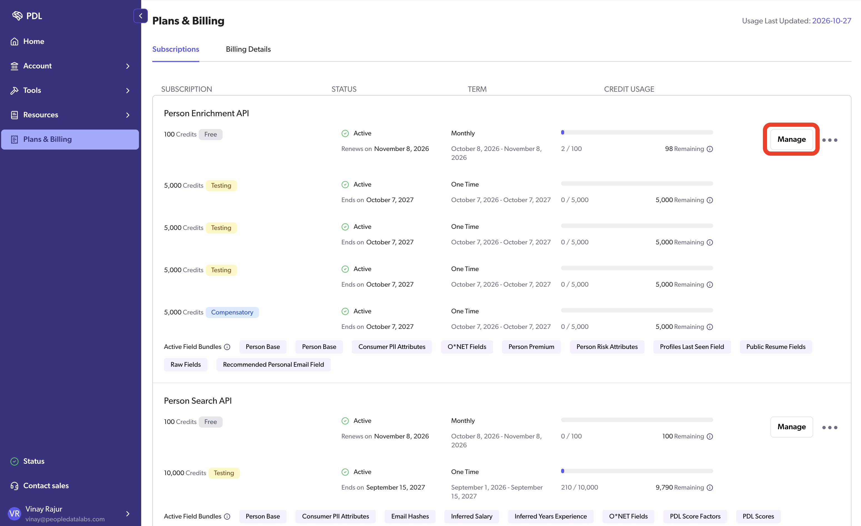Click Ends on September 15, 2027 text
861x526 pixels.
[383, 488]
